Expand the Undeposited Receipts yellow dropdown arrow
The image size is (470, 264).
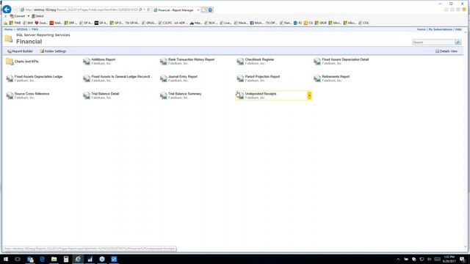pos(309,95)
